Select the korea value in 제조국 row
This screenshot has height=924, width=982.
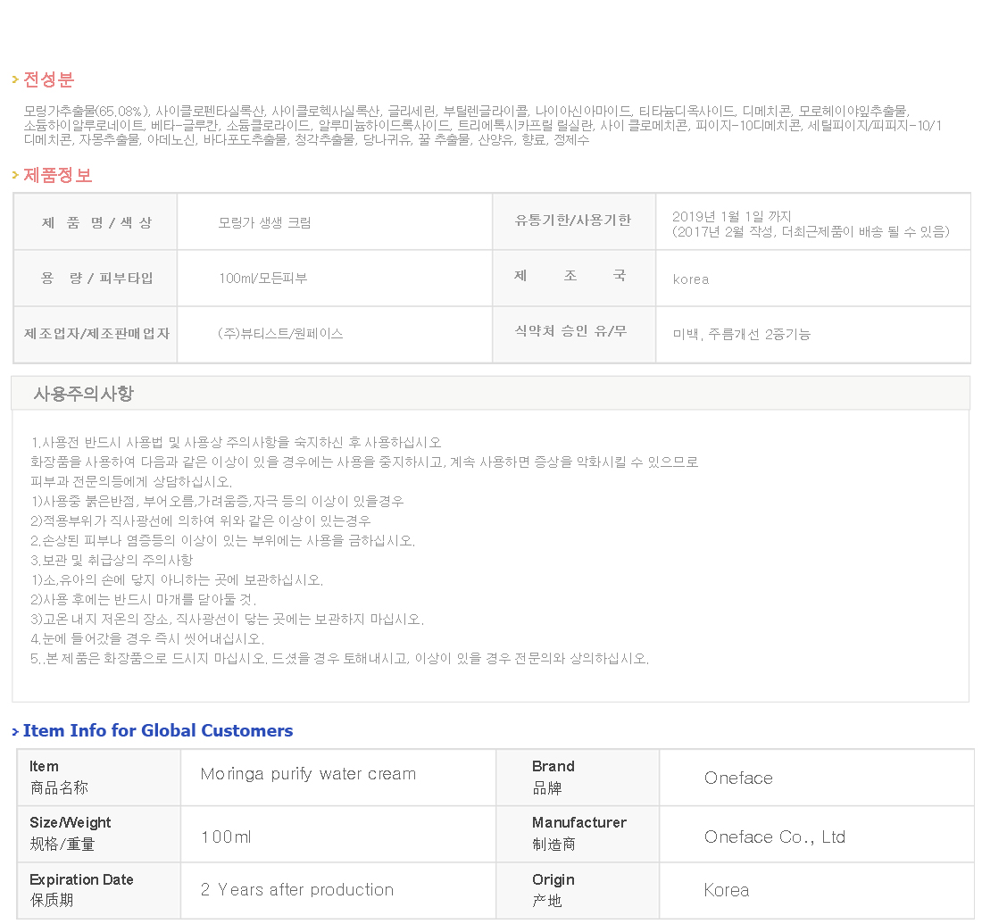[x=691, y=279]
